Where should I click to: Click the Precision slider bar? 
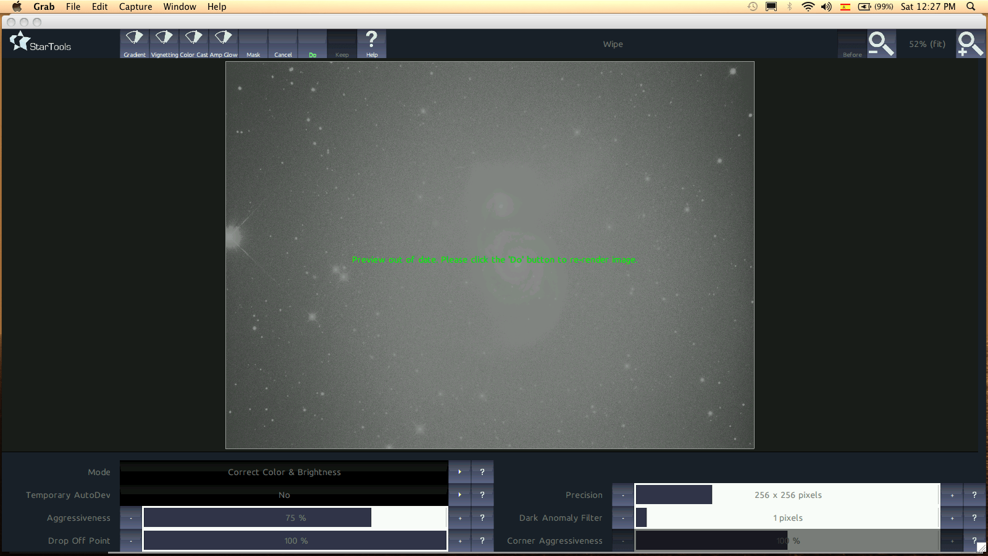tap(787, 495)
